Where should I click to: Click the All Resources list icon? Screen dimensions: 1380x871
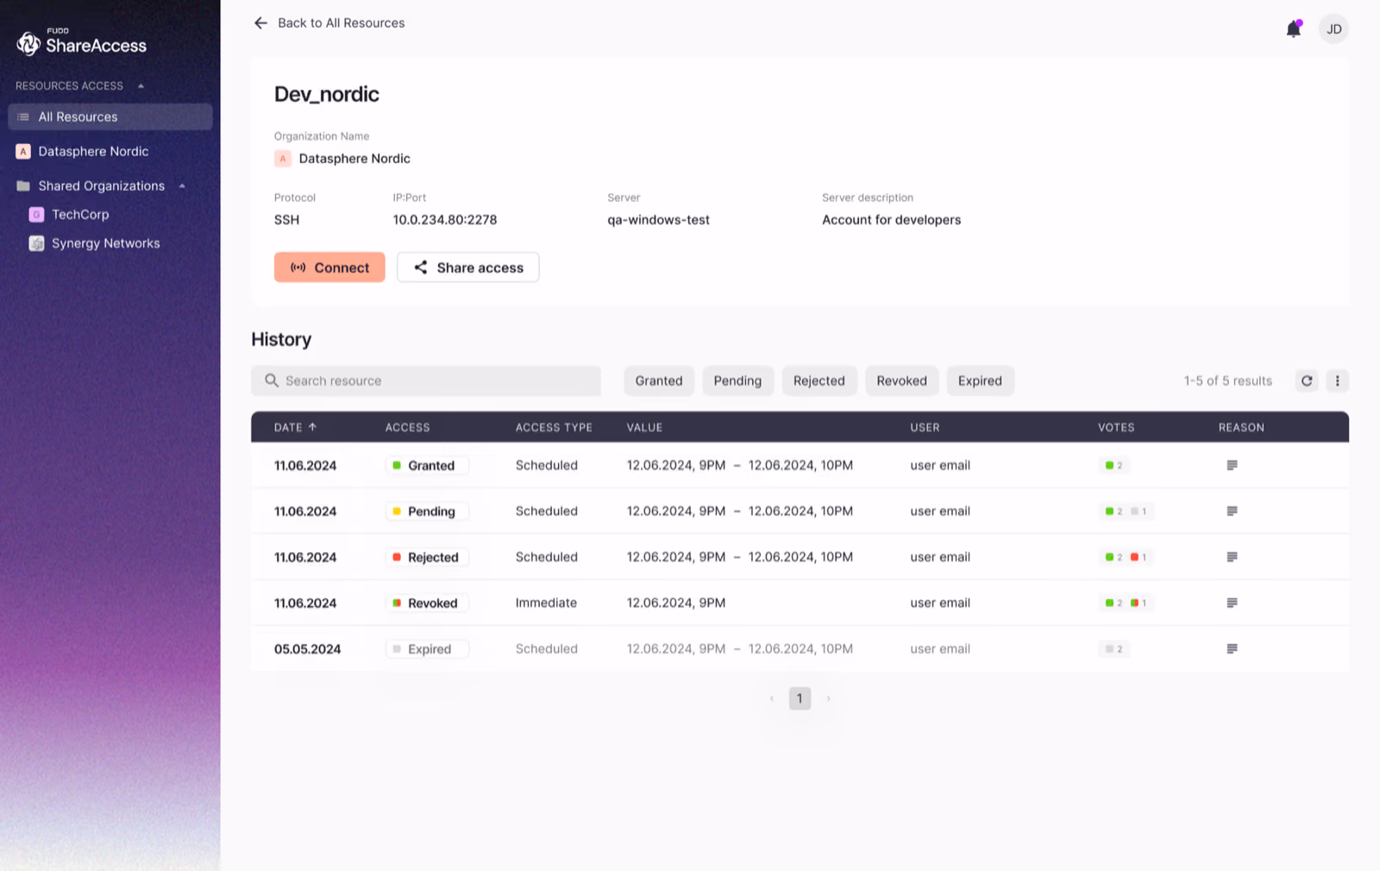click(x=23, y=117)
